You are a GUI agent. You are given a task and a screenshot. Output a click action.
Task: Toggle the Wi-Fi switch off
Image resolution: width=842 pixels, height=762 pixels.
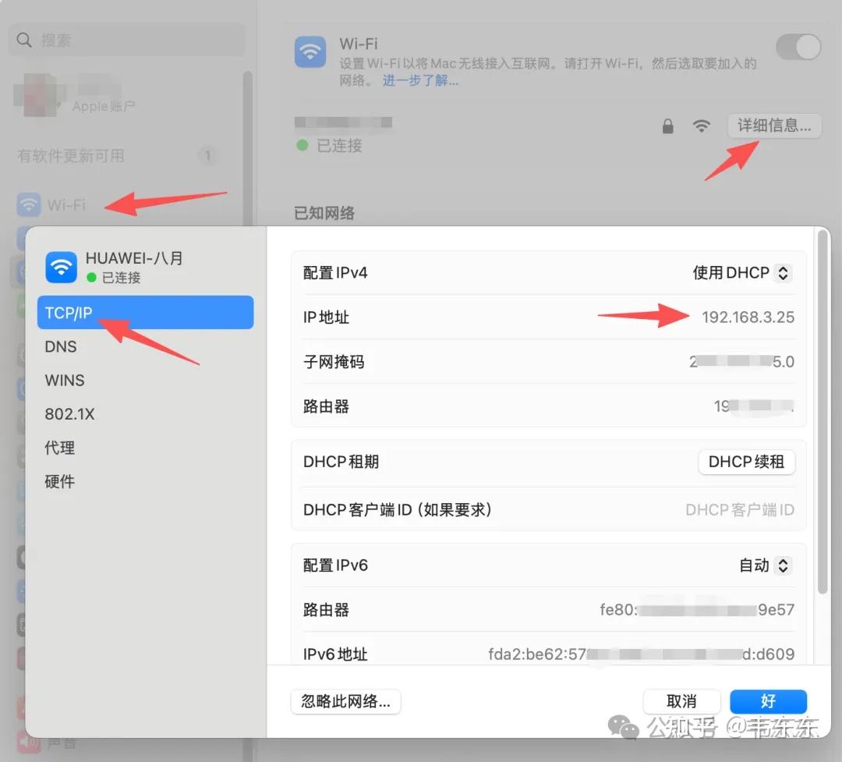(798, 48)
